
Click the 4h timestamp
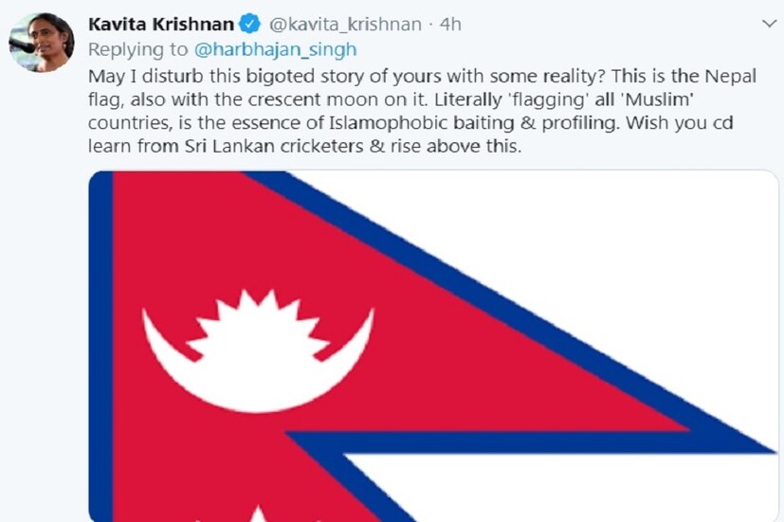pos(450,25)
